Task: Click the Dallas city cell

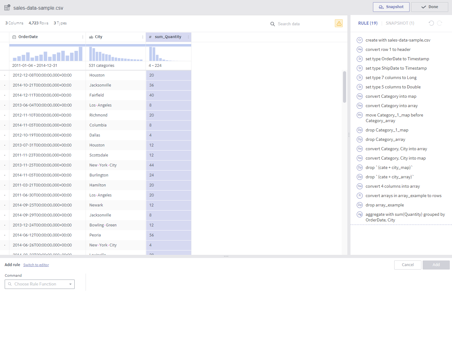Action: [x=116, y=135]
